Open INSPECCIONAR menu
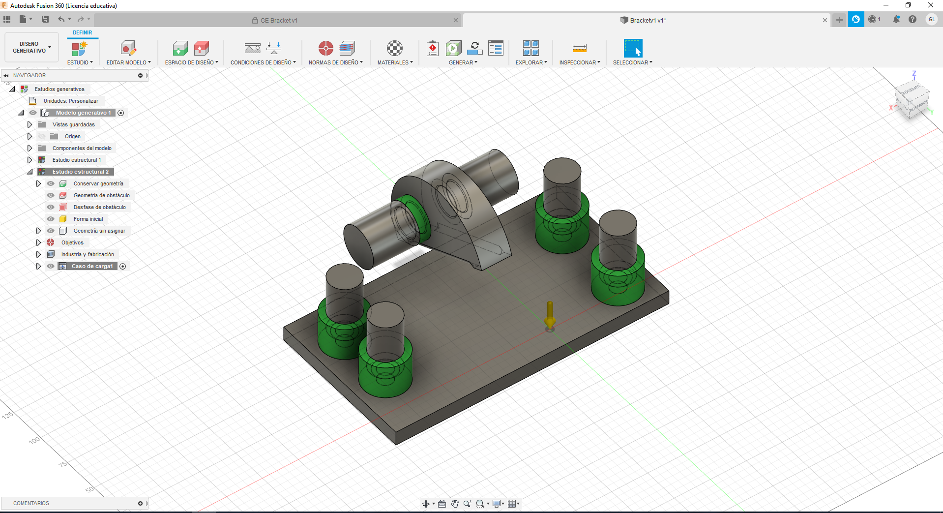The width and height of the screenshot is (943, 513). [x=580, y=62]
